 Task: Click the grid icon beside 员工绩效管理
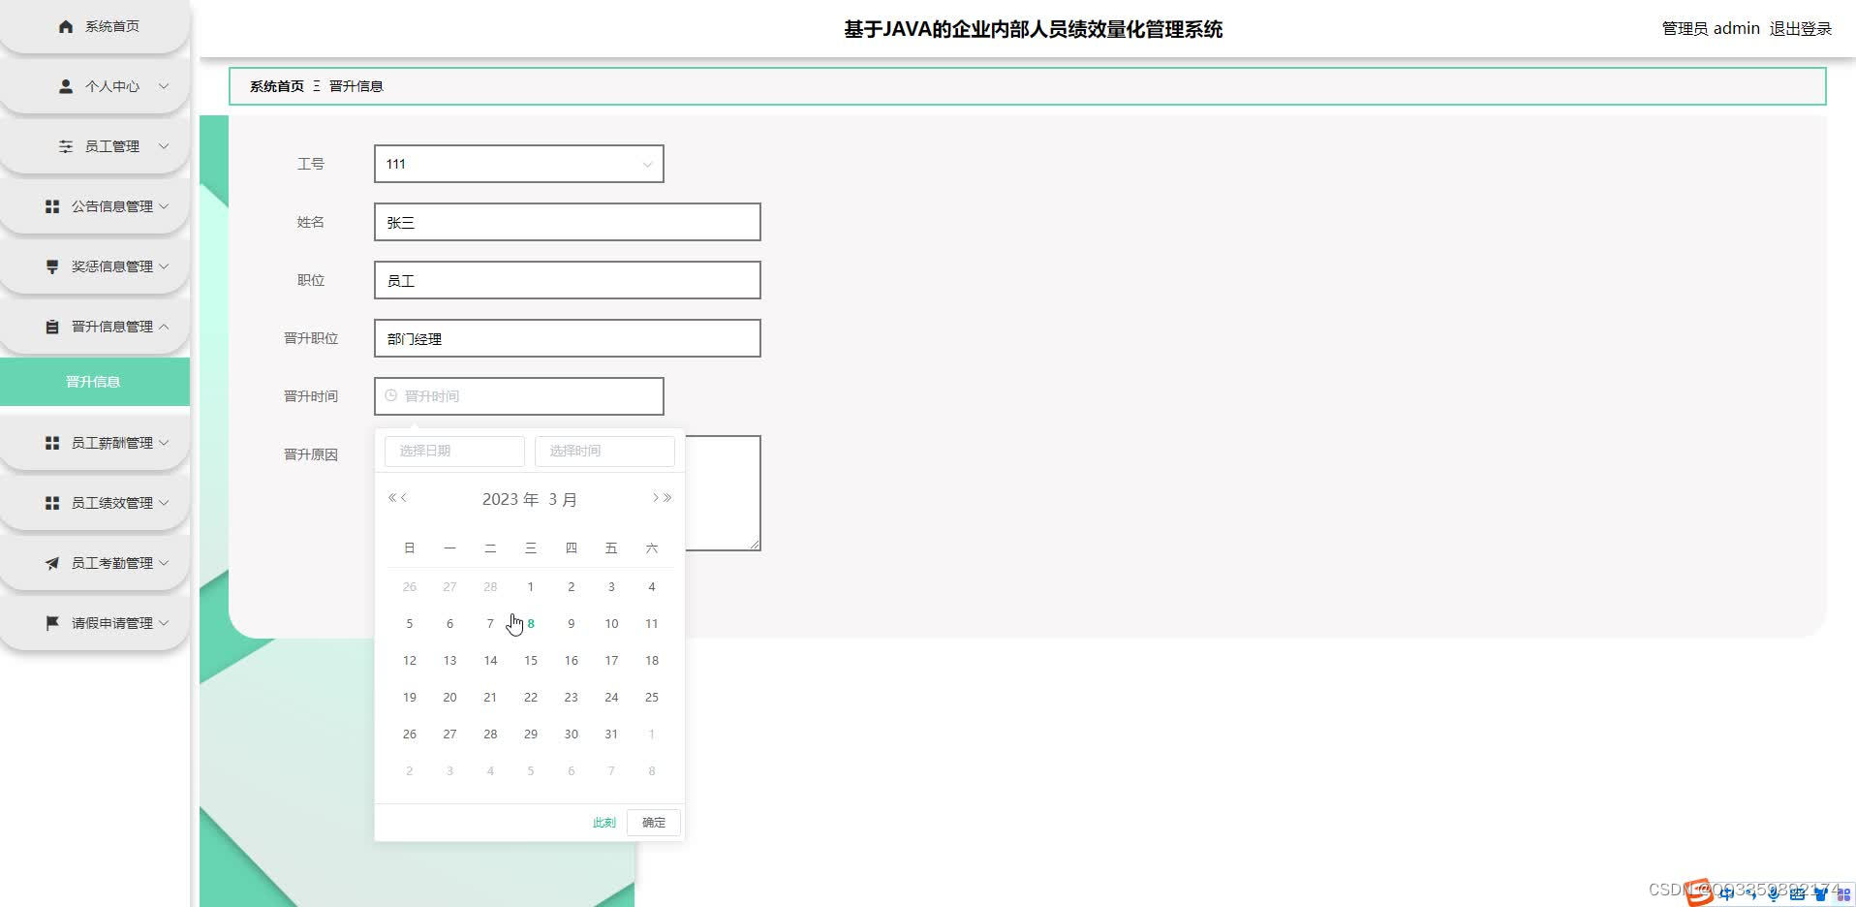click(52, 503)
